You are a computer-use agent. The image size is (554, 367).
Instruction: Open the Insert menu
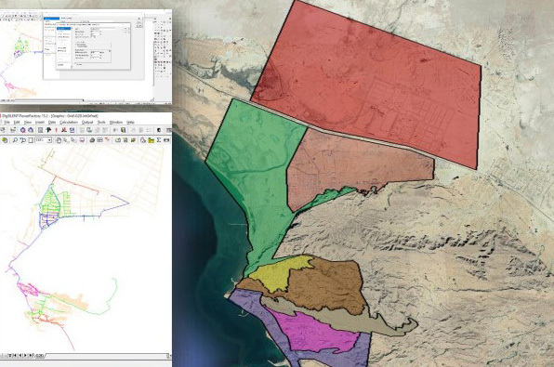40,123
